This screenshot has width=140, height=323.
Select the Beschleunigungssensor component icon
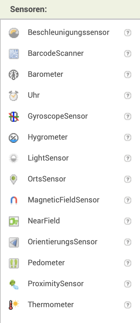[x=14, y=33]
